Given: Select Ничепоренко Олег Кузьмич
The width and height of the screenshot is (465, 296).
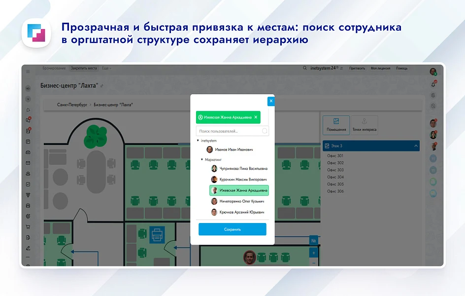Looking at the screenshot, I should (237, 201).
